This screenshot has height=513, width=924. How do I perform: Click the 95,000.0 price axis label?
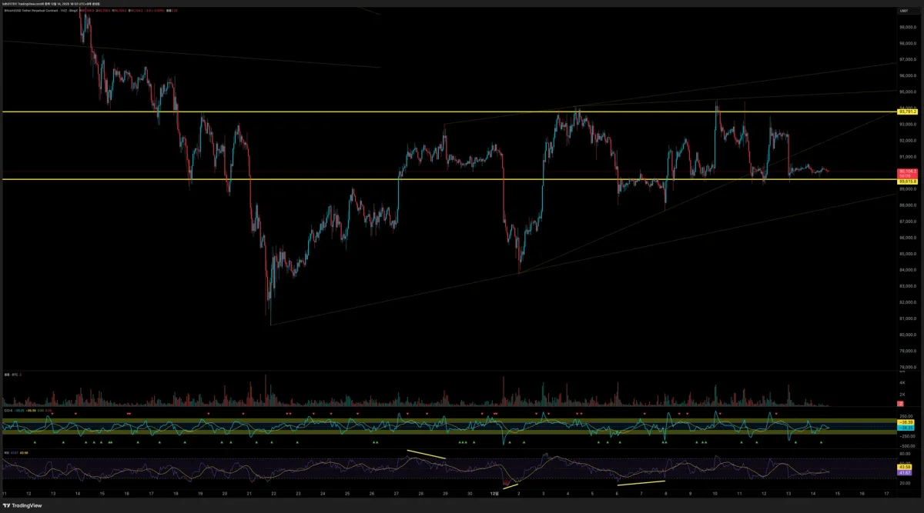click(x=906, y=92)
